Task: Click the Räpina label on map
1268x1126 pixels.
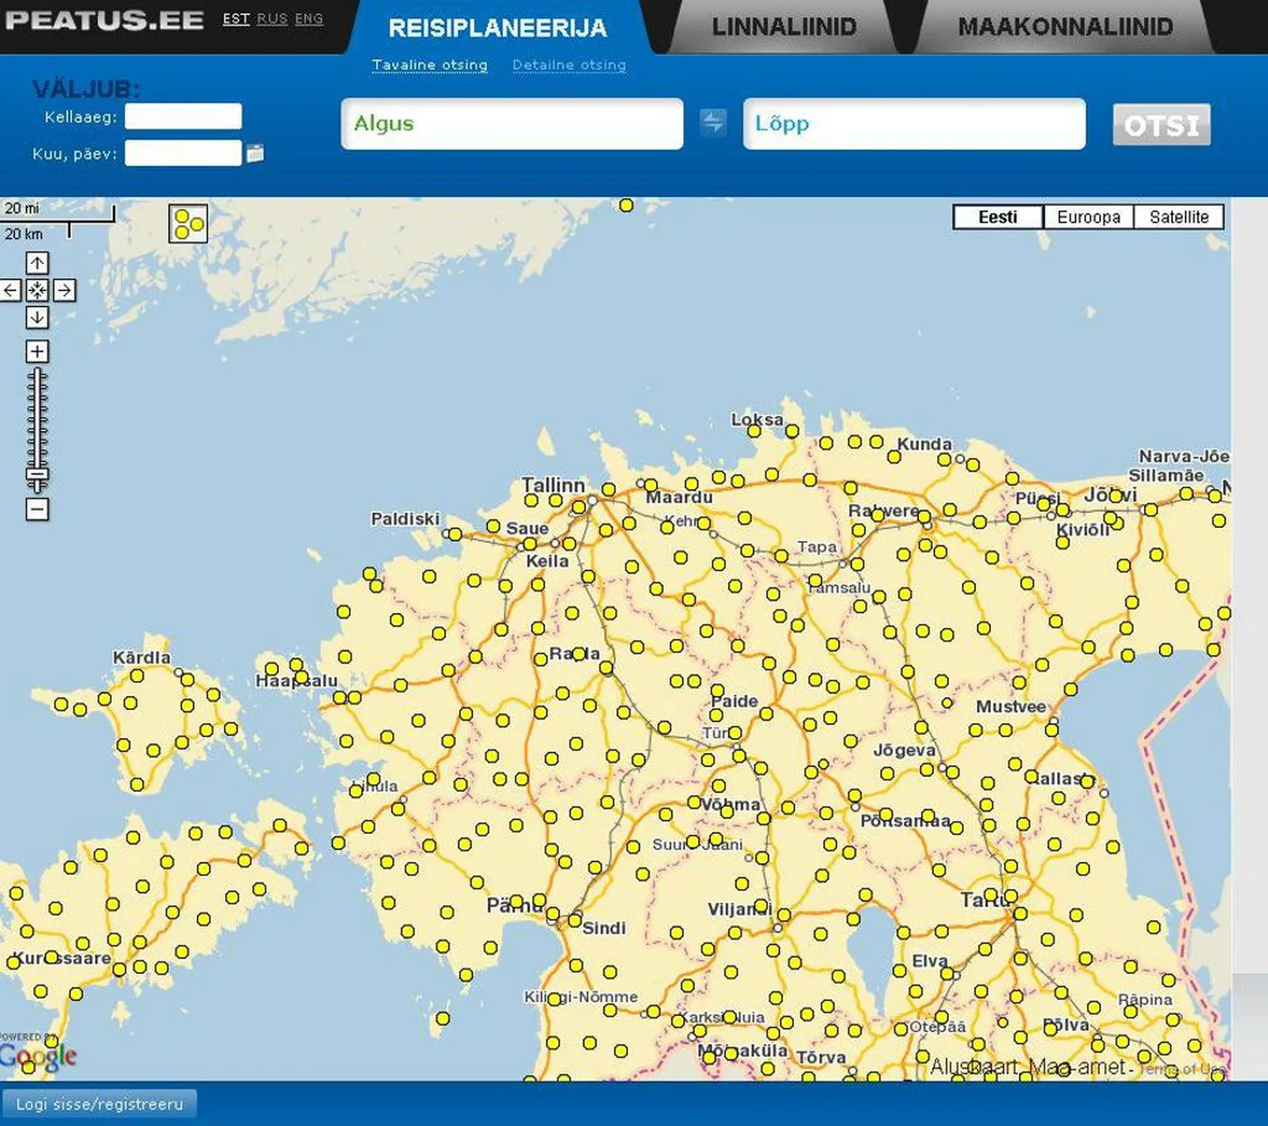Action: pos(1145,999)
